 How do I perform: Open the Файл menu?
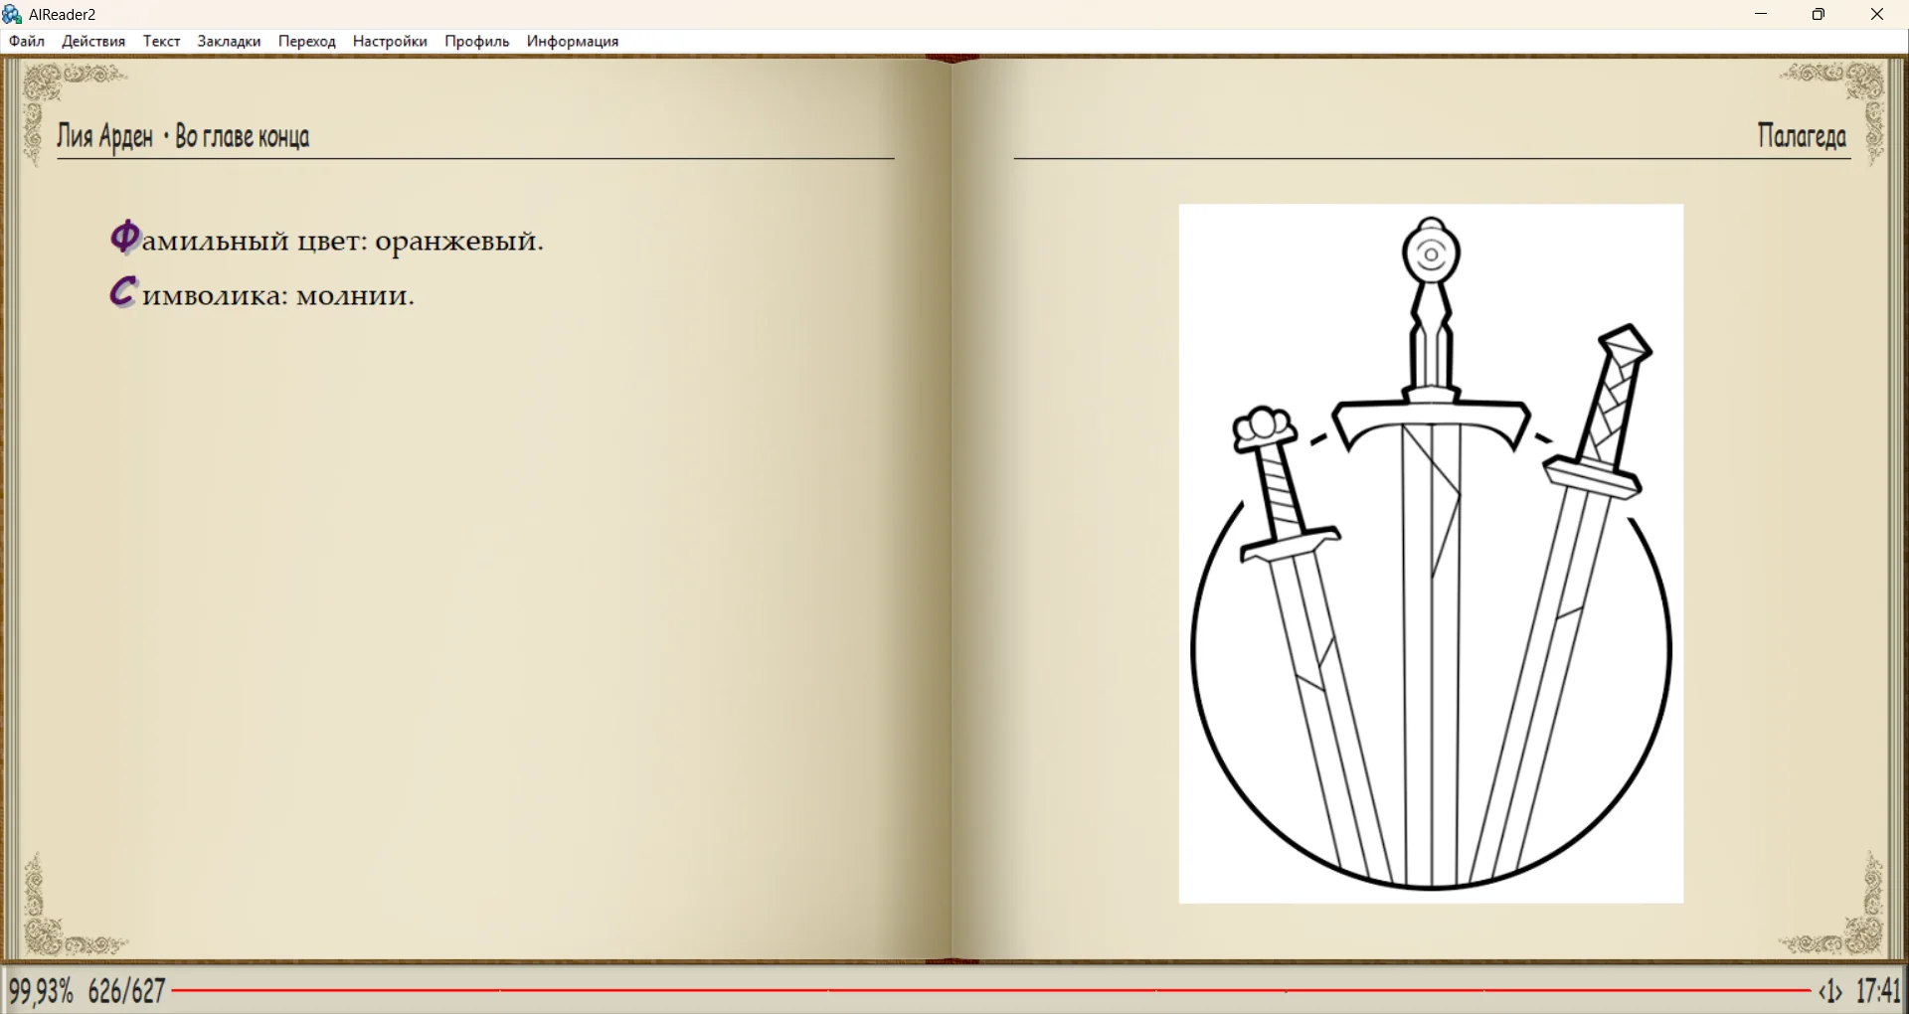point(27,41)
